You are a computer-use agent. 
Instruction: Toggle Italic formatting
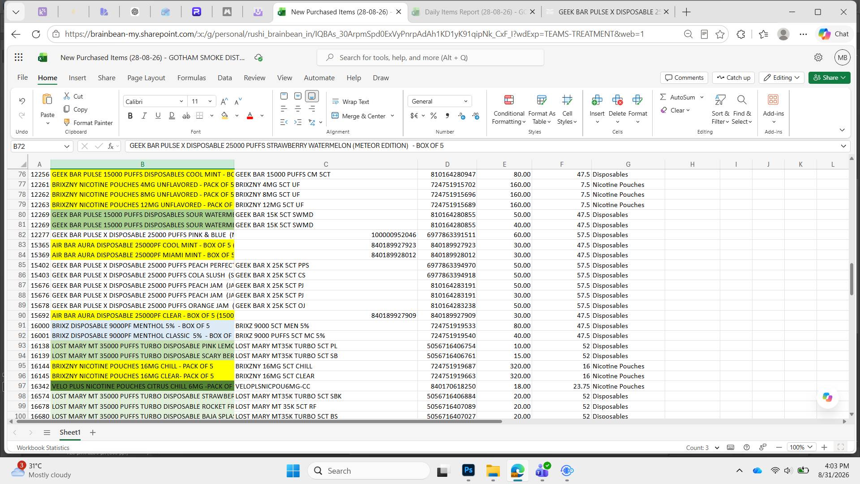pyautogui.click(x=144, y=116)
